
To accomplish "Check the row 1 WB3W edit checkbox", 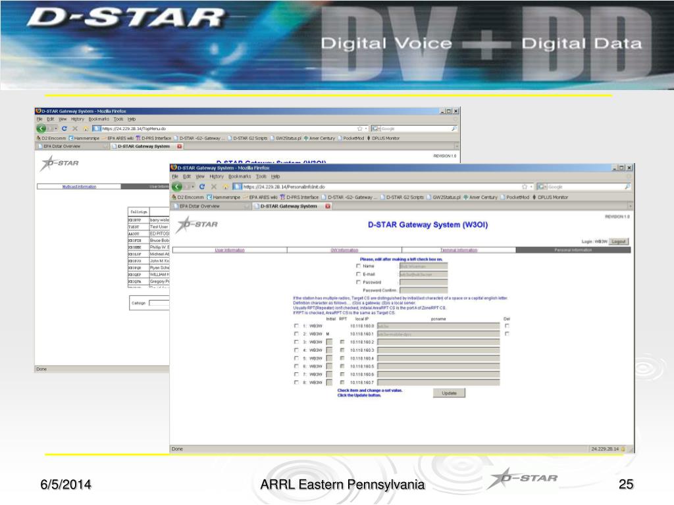I will [296, 326].
